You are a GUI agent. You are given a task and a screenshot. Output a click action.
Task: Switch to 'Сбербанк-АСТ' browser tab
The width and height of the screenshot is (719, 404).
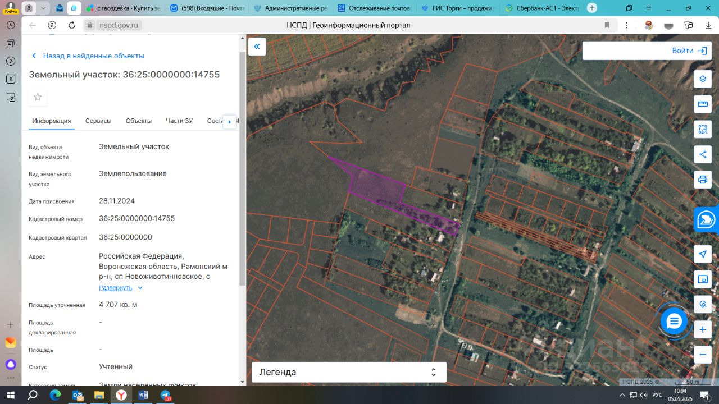pos(542,8)
